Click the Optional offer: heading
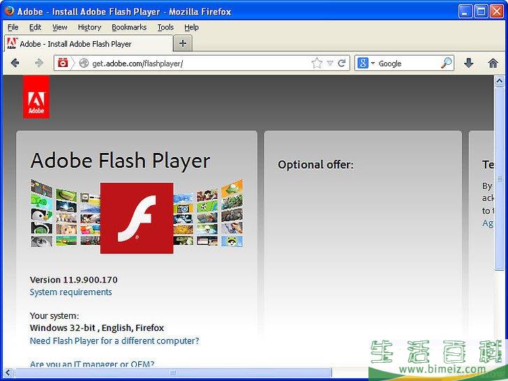Screen dimensions: 508x381 [x=315, y=165]
